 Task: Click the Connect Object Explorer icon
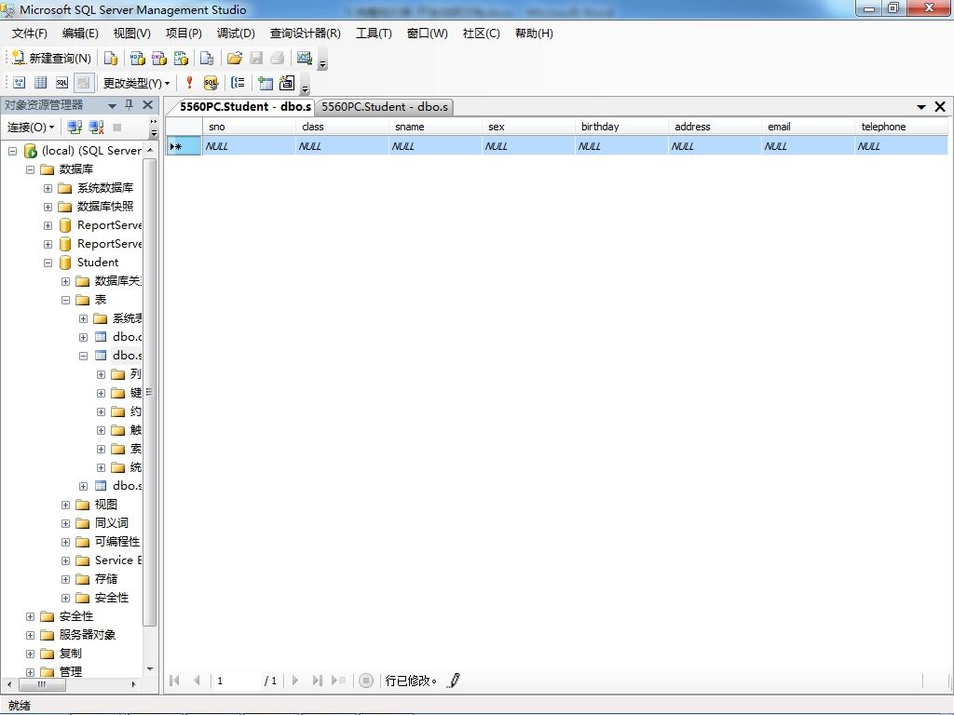(x=75, y=127)
